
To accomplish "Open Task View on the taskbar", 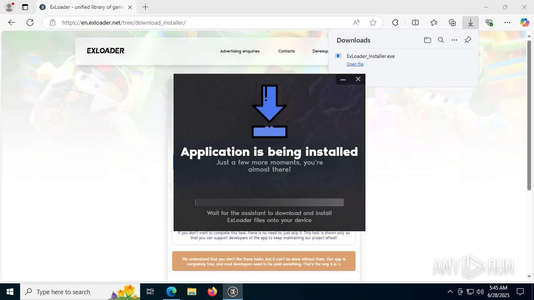I will [x=150, y=292].
